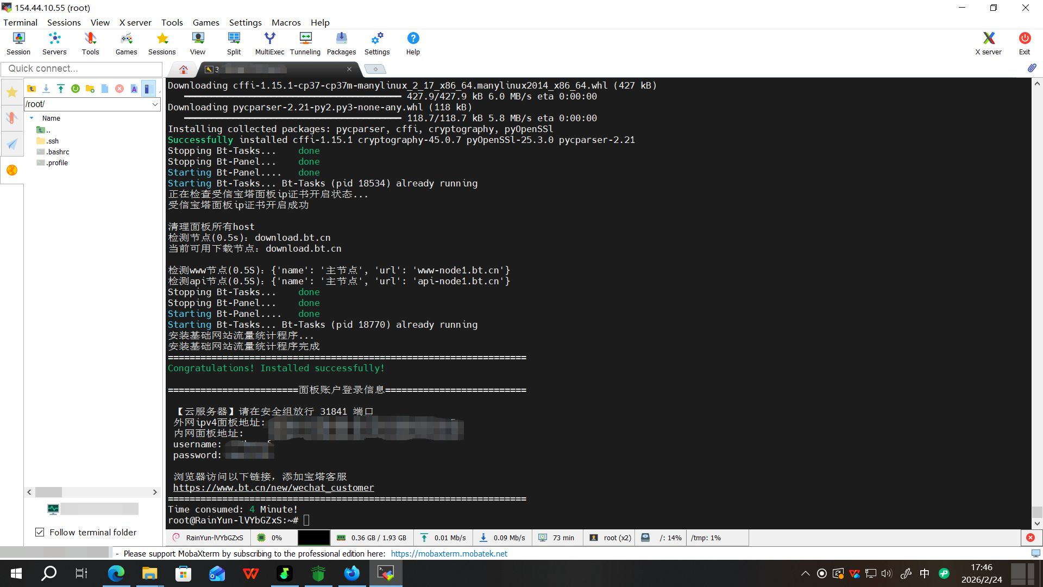1043x587 pixels.
Task: Open the Packages toolbar icon
Action: click(341, 43)
